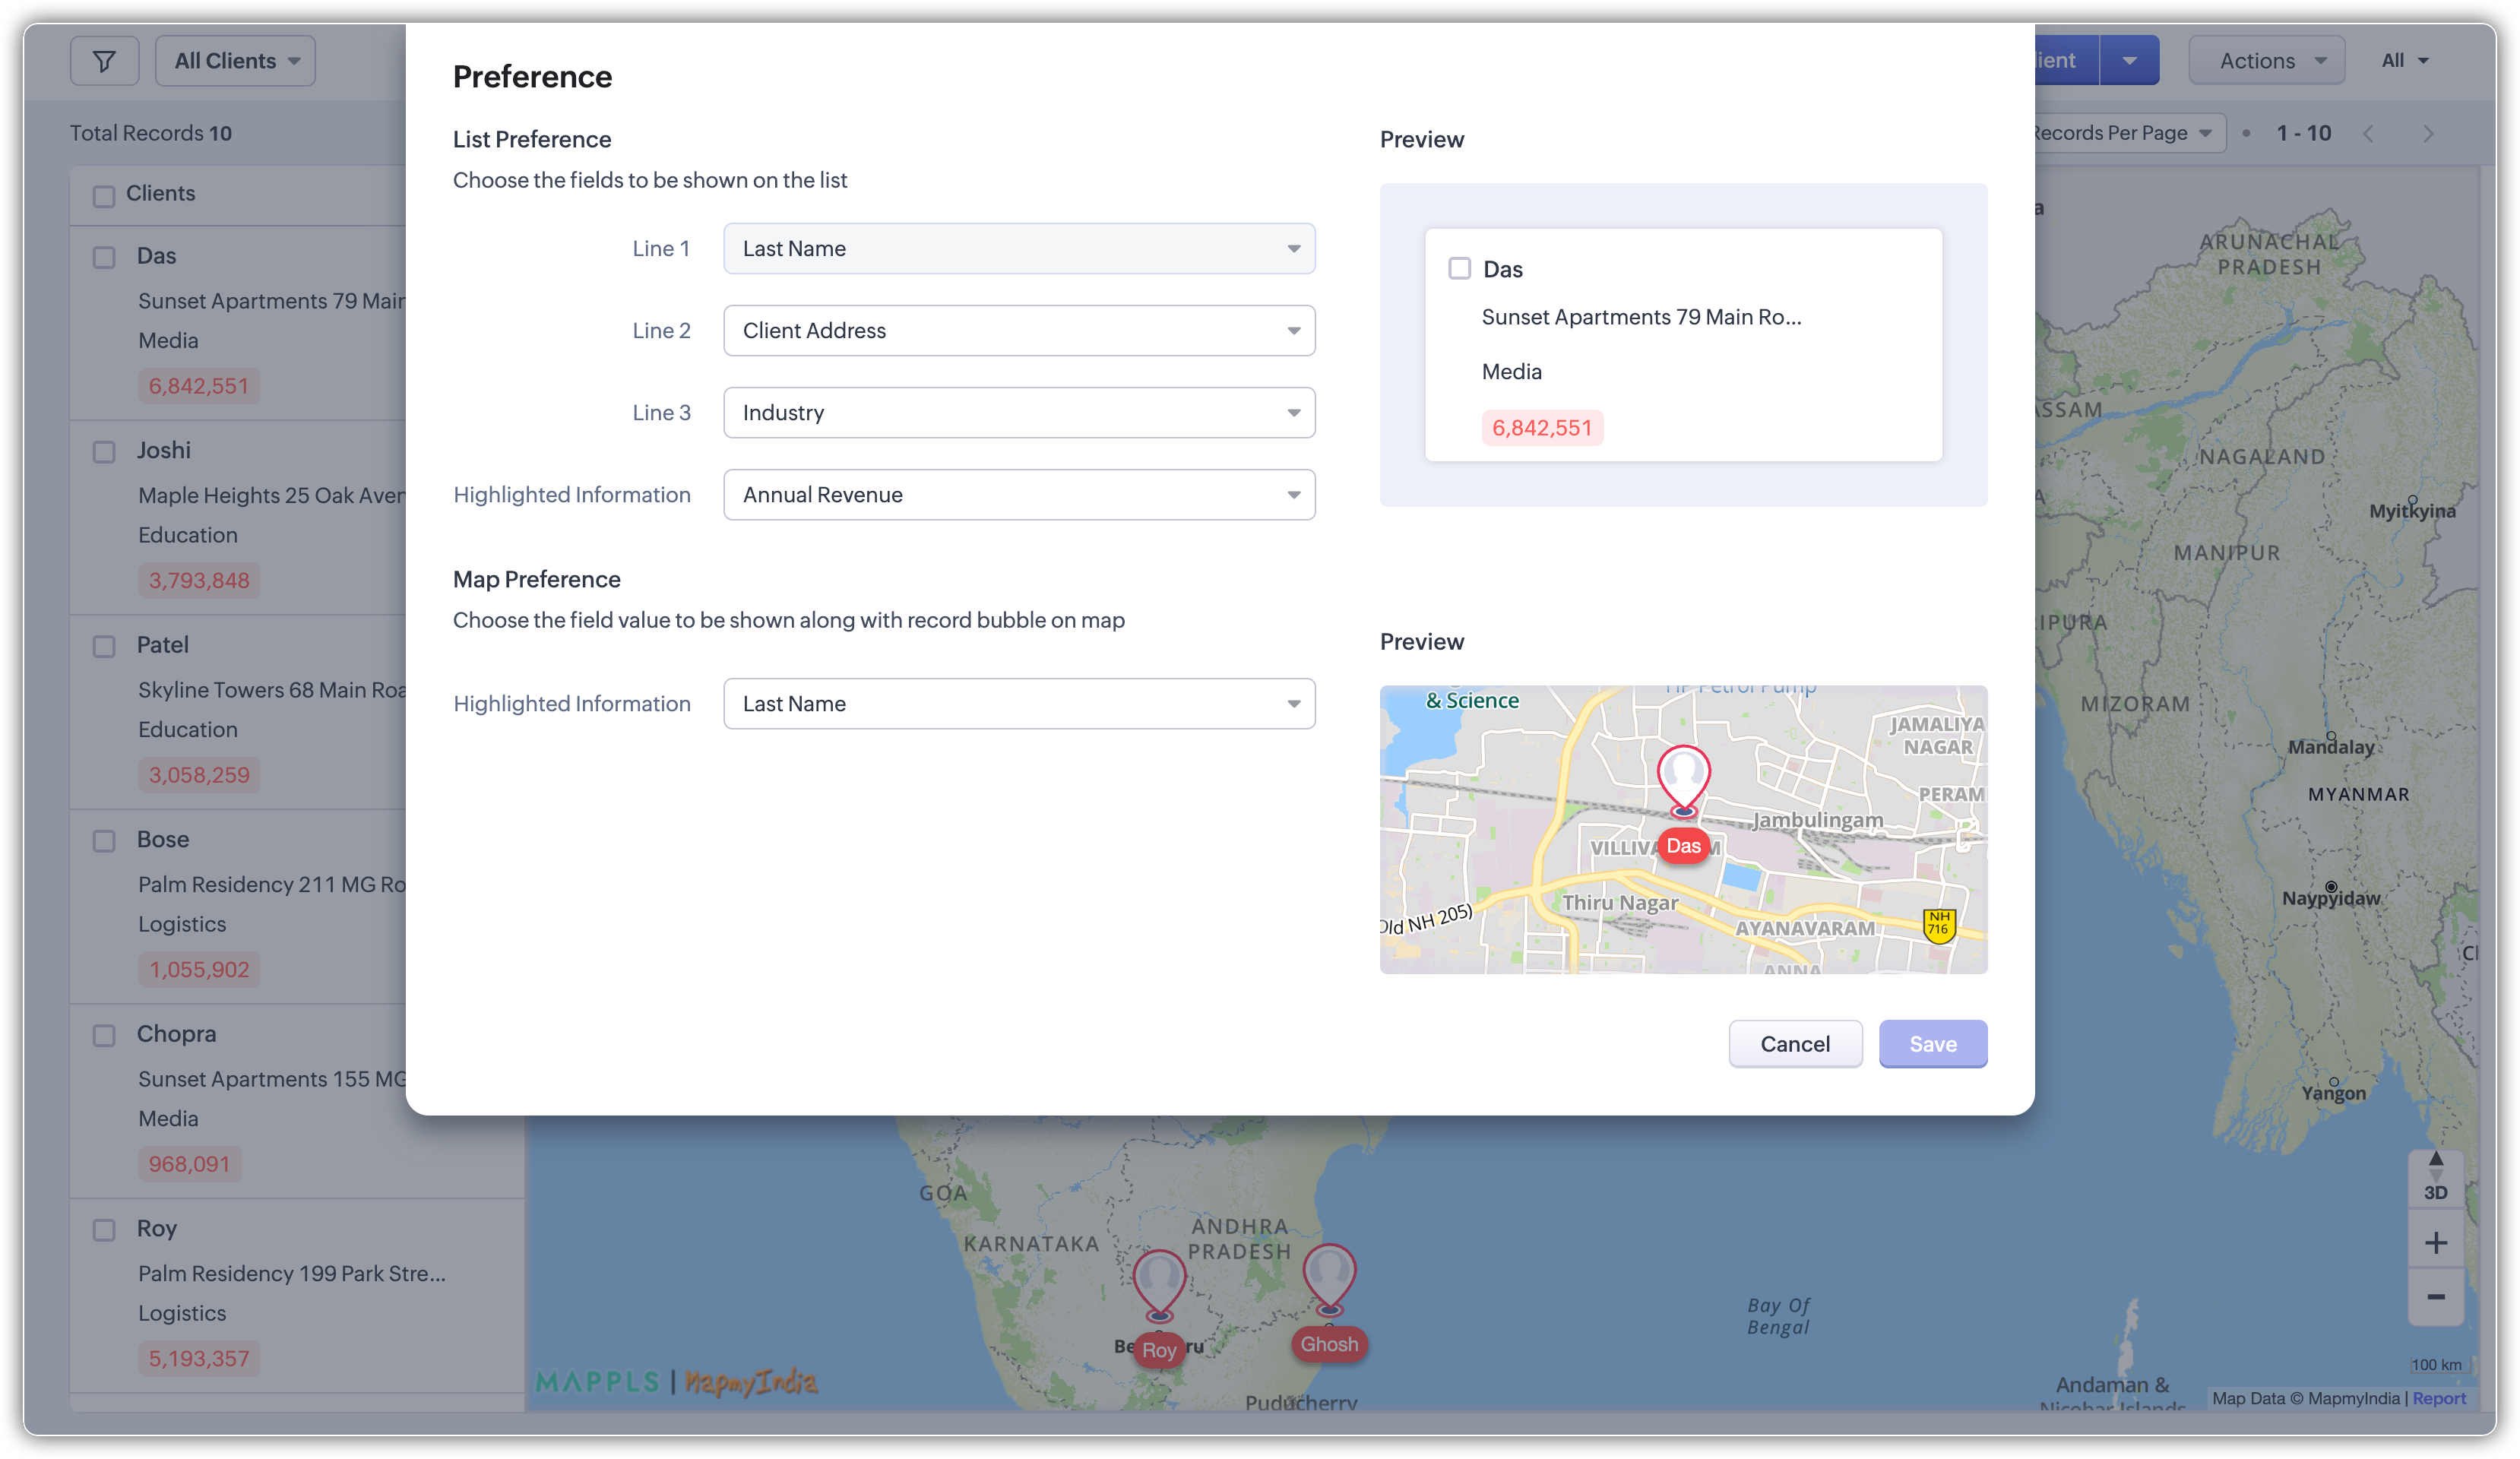Go to previous records page arrow
This screenshot has height=1459, width=2520.
(x=2368, y=134)
